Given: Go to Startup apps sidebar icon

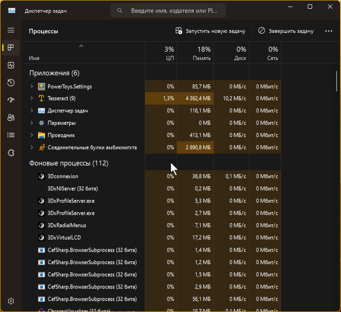Looking at the screenshot, I should 11,100.
